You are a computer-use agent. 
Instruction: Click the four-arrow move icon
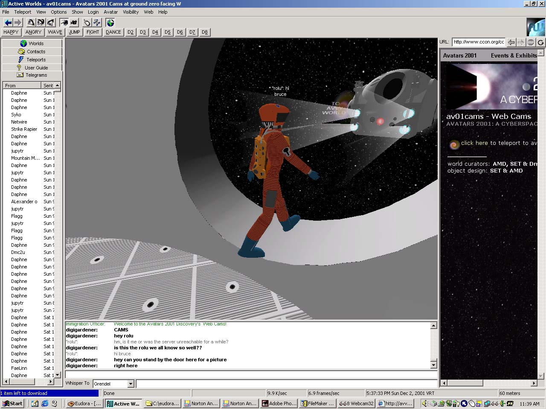click(97, 23)
